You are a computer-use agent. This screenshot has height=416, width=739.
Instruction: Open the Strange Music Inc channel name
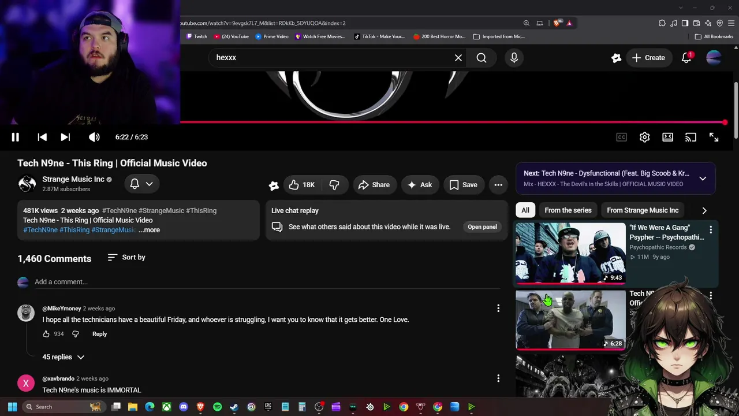click(73, 179)
